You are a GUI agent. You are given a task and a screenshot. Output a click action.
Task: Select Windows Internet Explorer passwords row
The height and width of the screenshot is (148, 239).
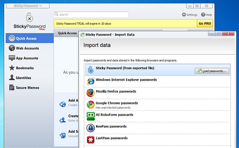point(157,82)
